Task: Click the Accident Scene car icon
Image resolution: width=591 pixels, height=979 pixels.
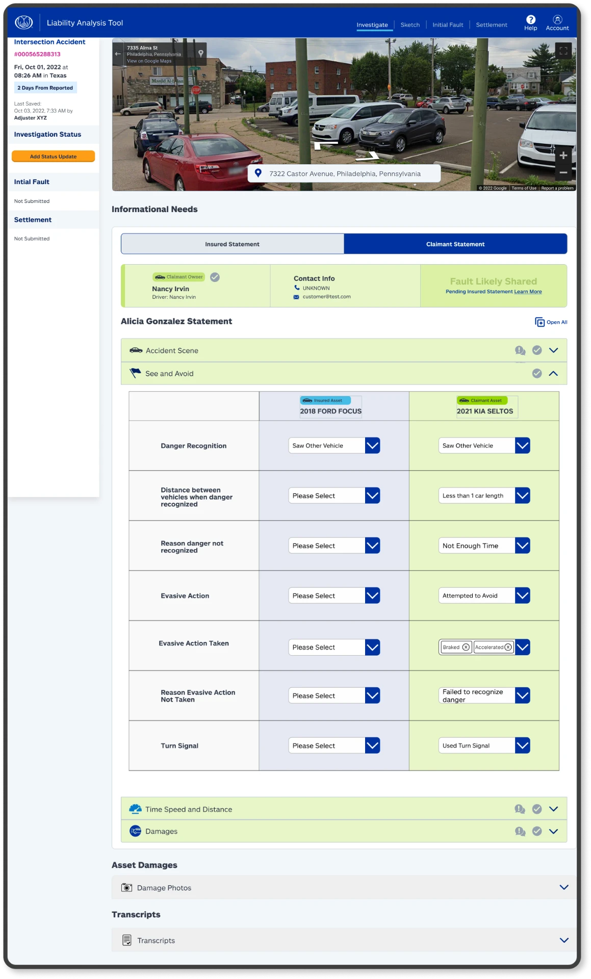Action: (136, 350)
